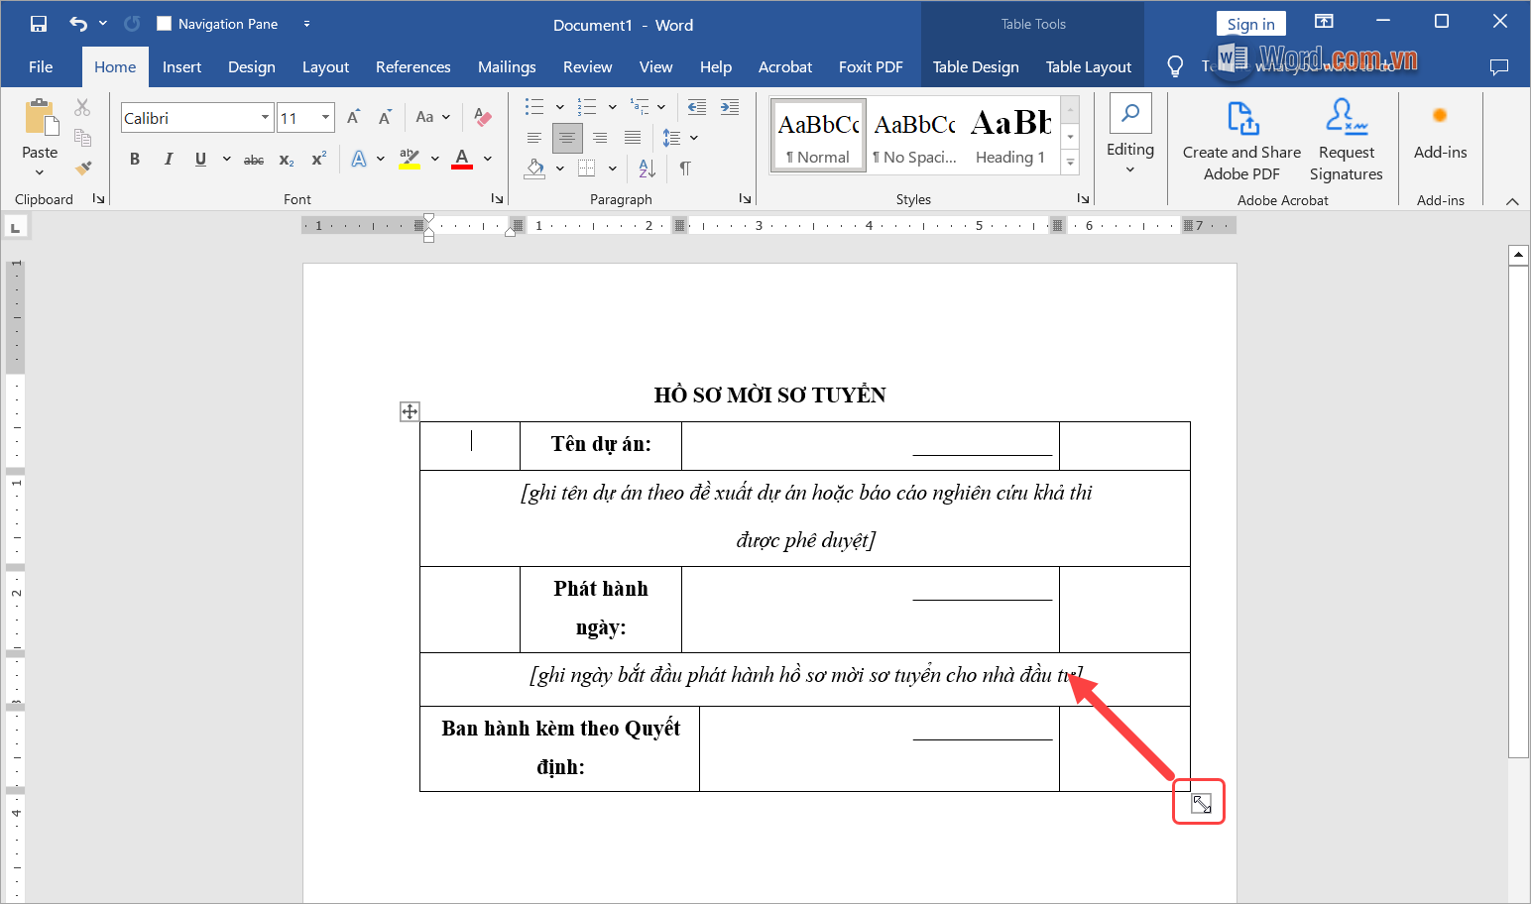
Task: Open the Table Design tab
Action: point(975,67)
